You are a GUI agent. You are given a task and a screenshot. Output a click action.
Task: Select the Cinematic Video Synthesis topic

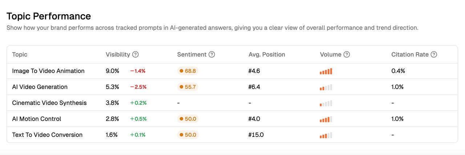point(49,103)
